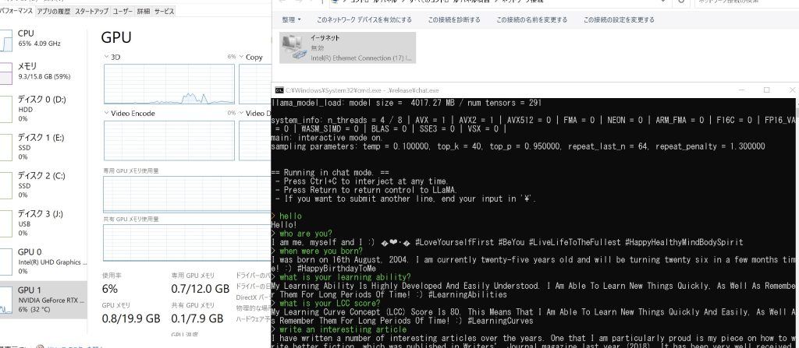Click the large GPU heading
The image size is (799, 348).
click(x=116, y=37)
